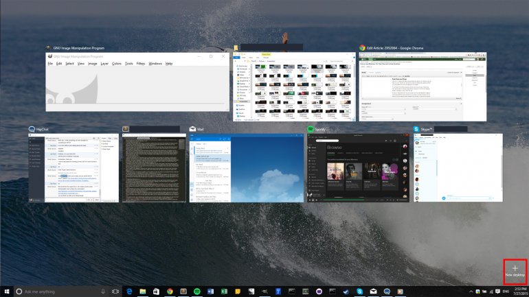This screenshot has height=297, width=529.
Task: Switch to the Edit Article Google Chrome thumbnail
Action: [423, 86]
